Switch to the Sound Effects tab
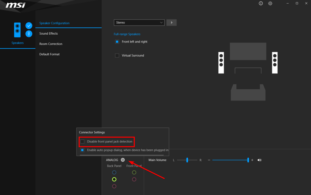The width and height of the screenshot is (311, 195). coord(49,33)
